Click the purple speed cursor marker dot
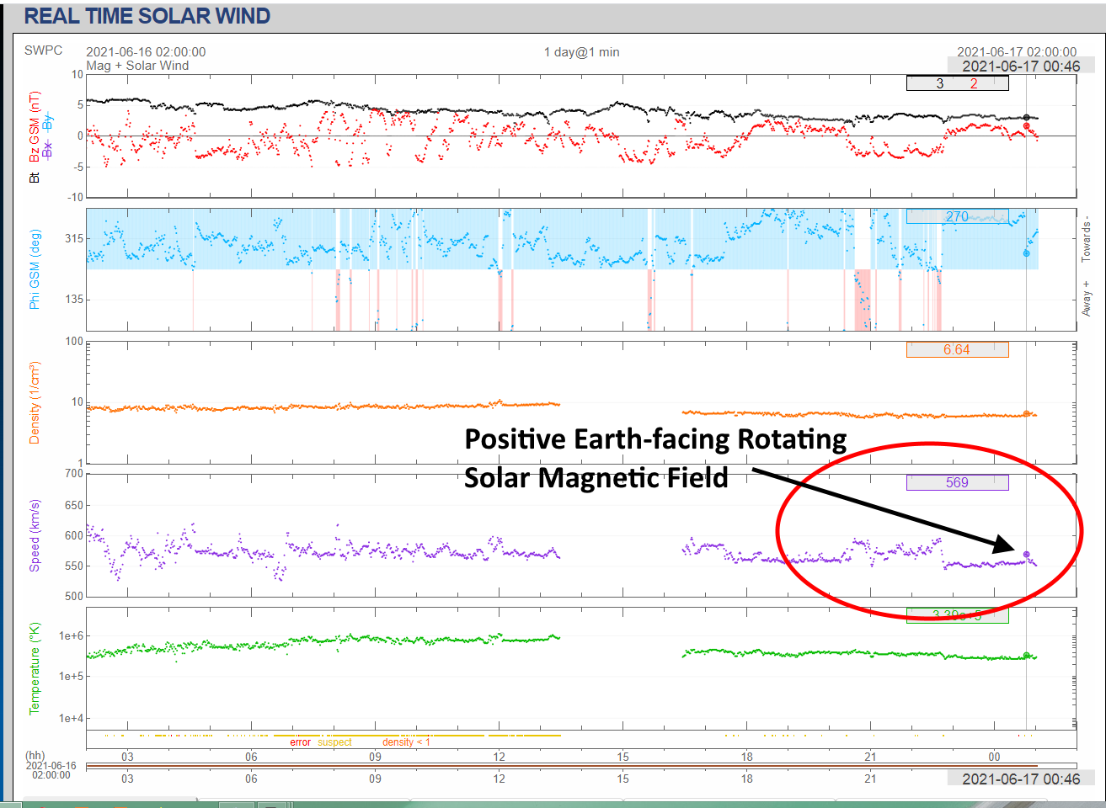 click(x=1026, y=555)
